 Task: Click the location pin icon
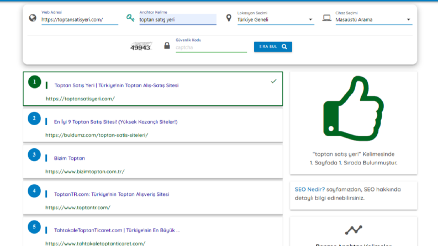[229, 18]
